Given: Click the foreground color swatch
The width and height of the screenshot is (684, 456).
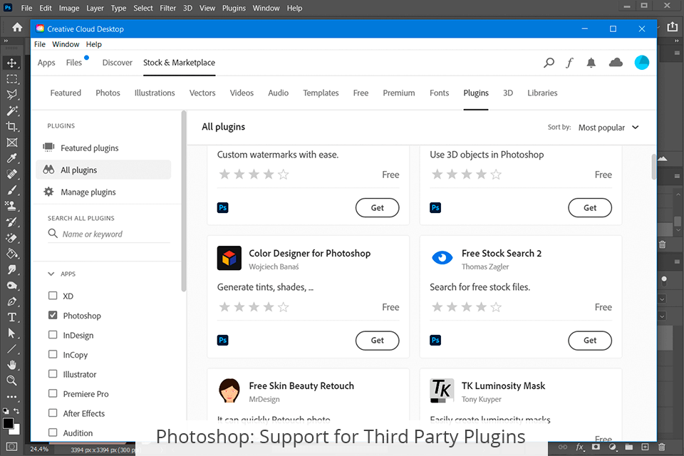Looking at the screenshot, I should (x=8, y=423).
